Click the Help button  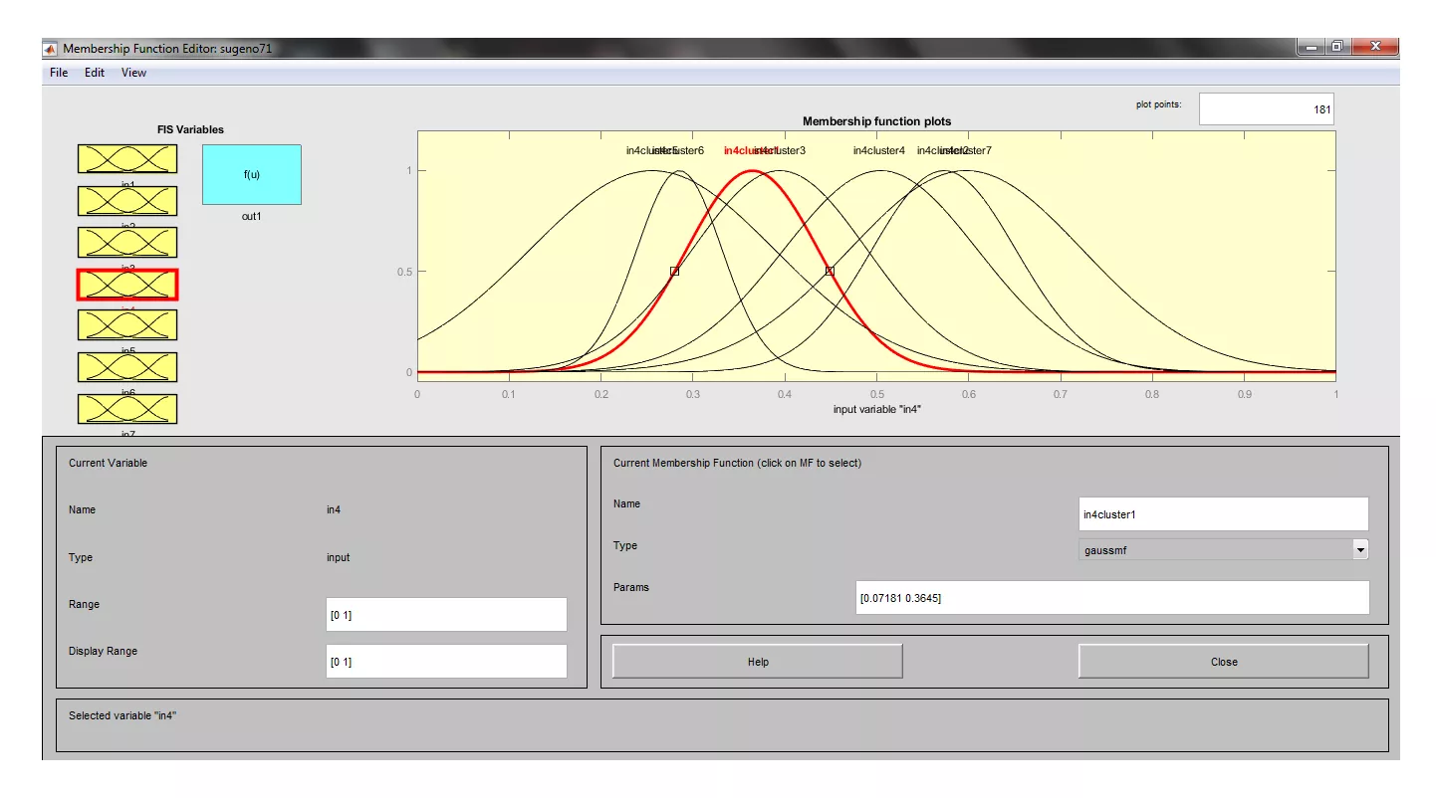(x=758, y=662)
